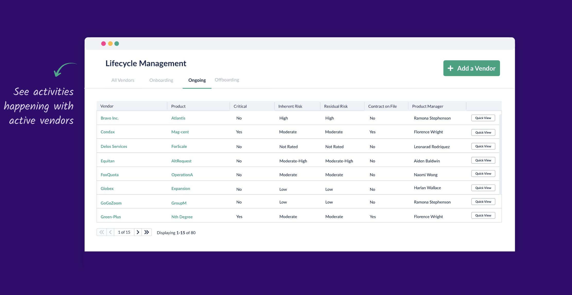Click the previous page arrow
The width and height of the screenshot is (572, 295).
point(110,232)
